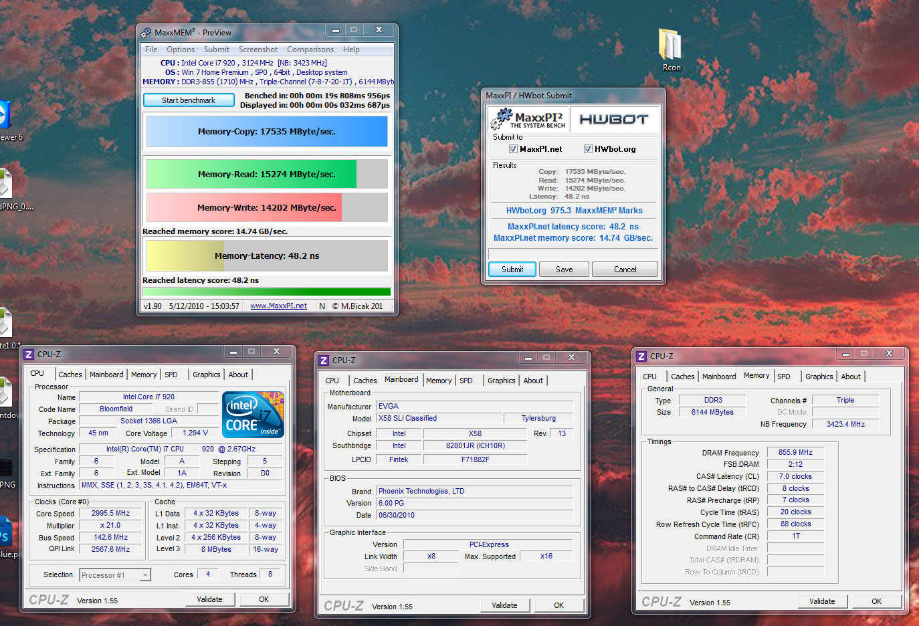The image size is (919, 626).
Task: Click the CAS# Latency 7.0 clocks value
Action: (795, 476)
